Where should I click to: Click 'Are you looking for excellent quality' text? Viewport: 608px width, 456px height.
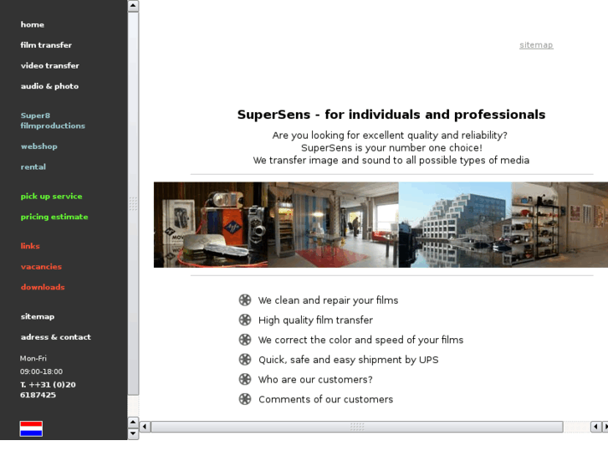click(x=390, y=136)
